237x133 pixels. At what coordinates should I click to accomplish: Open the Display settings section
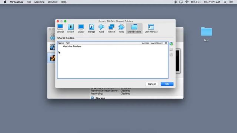[x=81, y=28]
